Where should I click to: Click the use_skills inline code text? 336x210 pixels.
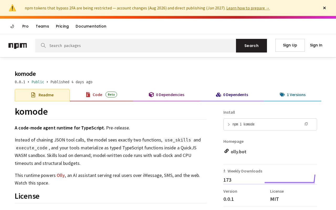(x=178, y=140)
